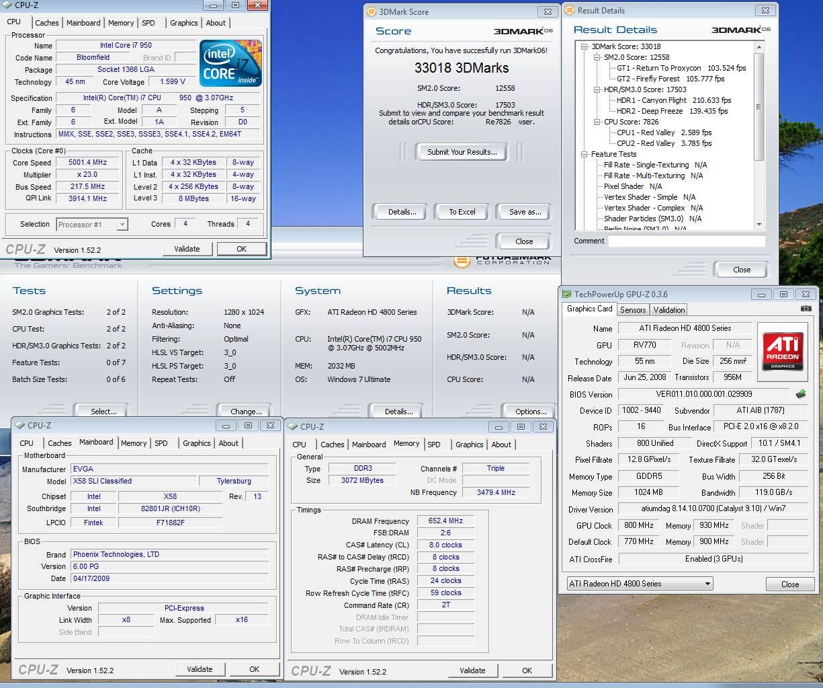
Task: Click the Close button in 3DMark Score
Action: [524, 241]
